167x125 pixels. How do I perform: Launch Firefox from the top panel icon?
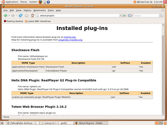pyautogui.click(x=40, y=2)
